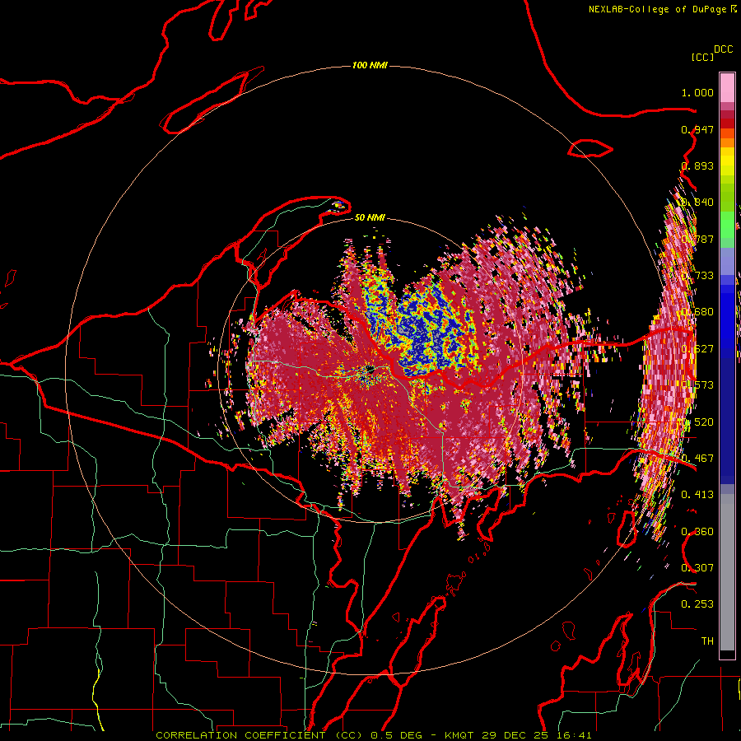Click the radar site at the ring center
Image resolution: width=741 pixels, height=741 pixels.
pyautogui.click(x=370, y=369)
